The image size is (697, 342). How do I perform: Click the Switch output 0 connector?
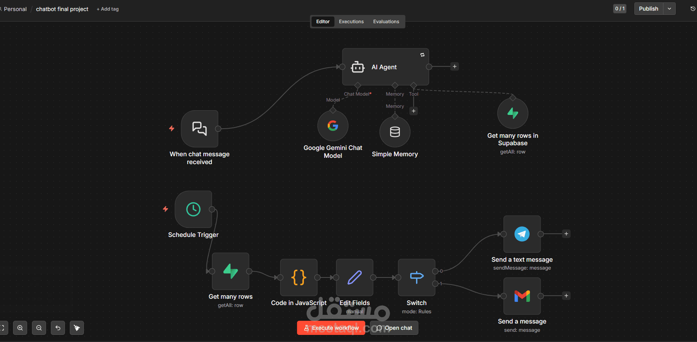(x=435, y=271)
